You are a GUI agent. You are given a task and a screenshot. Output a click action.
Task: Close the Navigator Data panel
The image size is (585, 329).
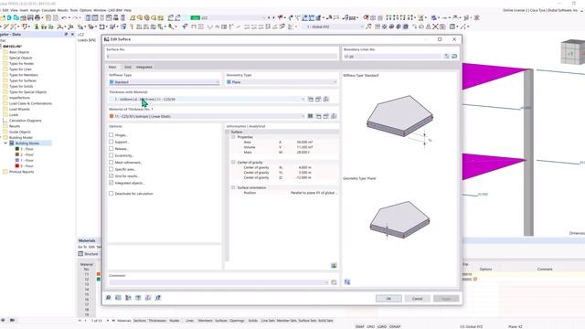pyautogui.click(x=72, y=35)
